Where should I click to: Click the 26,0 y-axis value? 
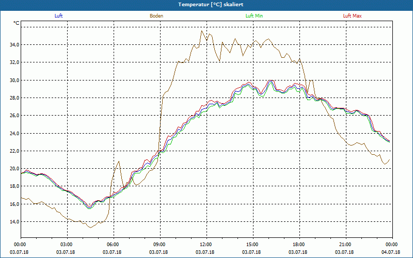pyautogui.click(x=14, y=116)
